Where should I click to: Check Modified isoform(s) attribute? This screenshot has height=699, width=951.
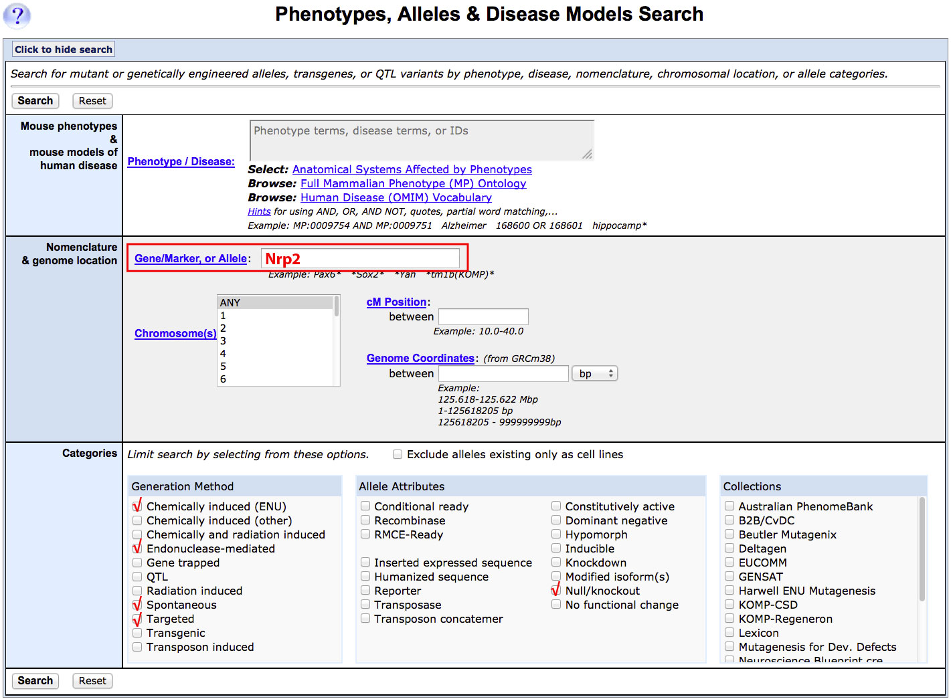[556, 577]
